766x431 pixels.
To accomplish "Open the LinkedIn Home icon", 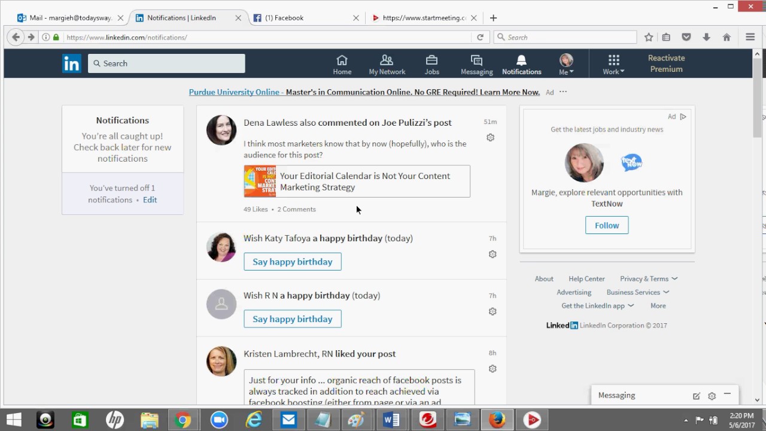I will click(342, 65).
